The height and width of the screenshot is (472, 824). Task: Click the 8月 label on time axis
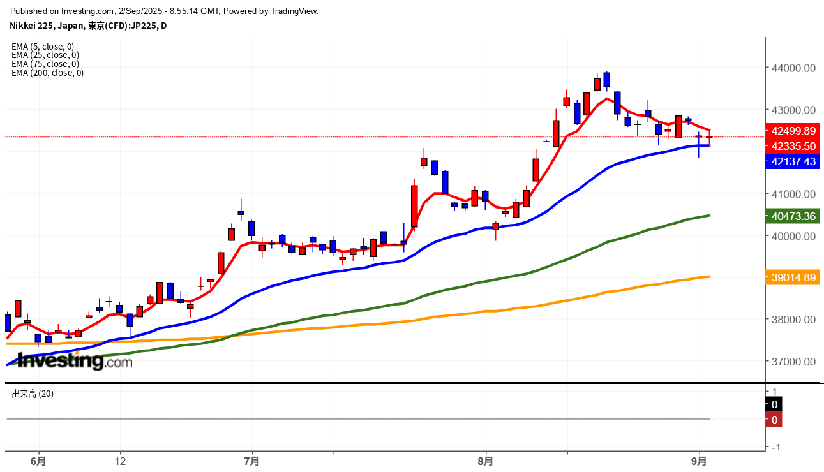click(x=486, y=460)
